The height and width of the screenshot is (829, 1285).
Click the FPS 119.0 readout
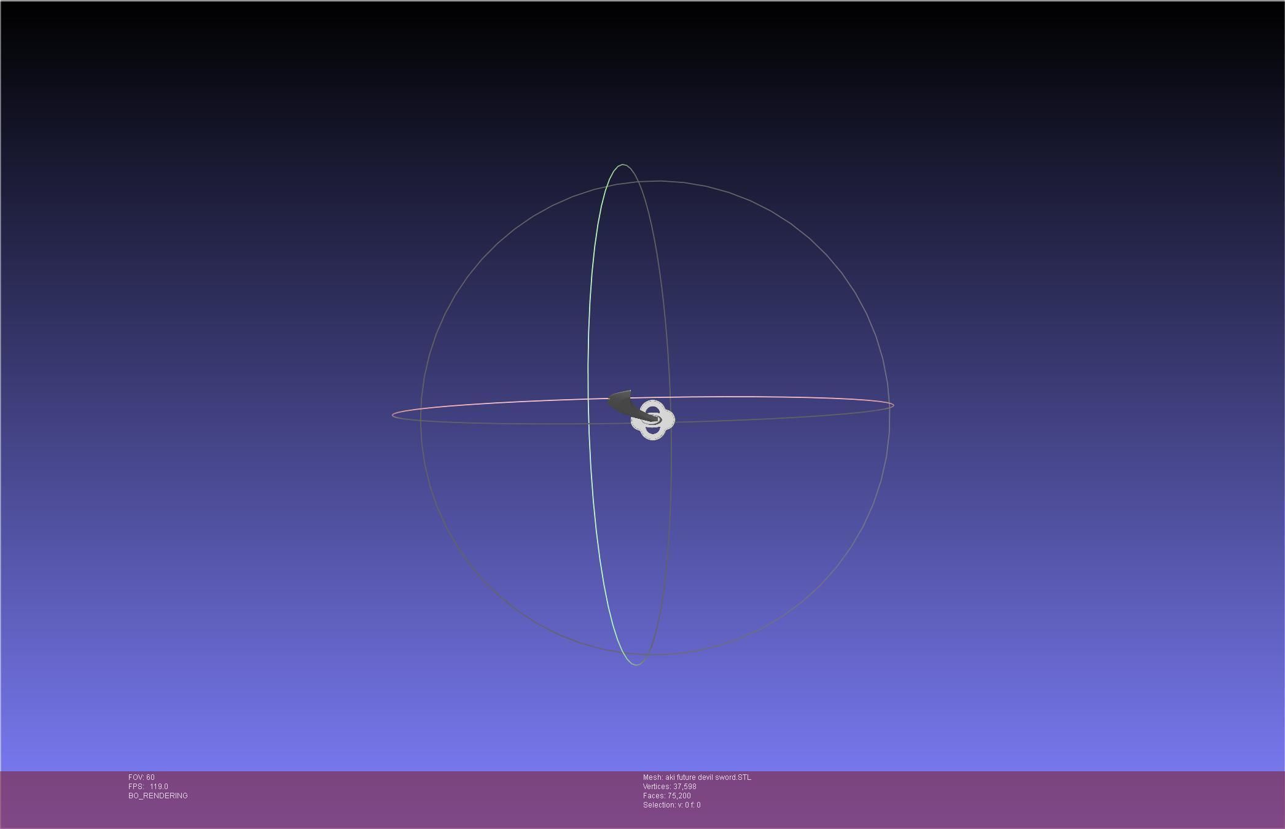148,787
